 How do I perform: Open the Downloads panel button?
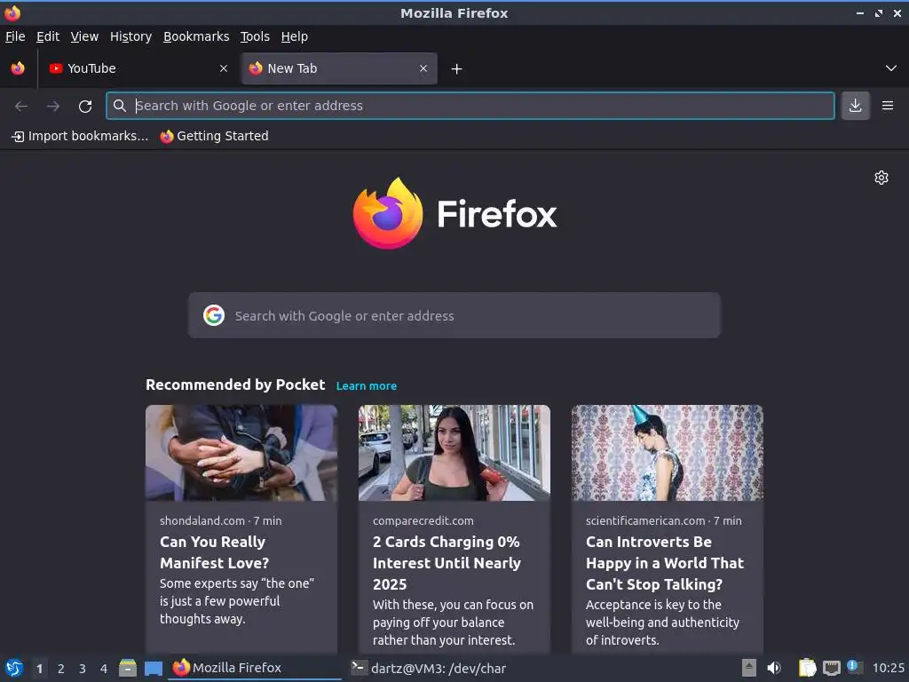[x=855, y=106]
